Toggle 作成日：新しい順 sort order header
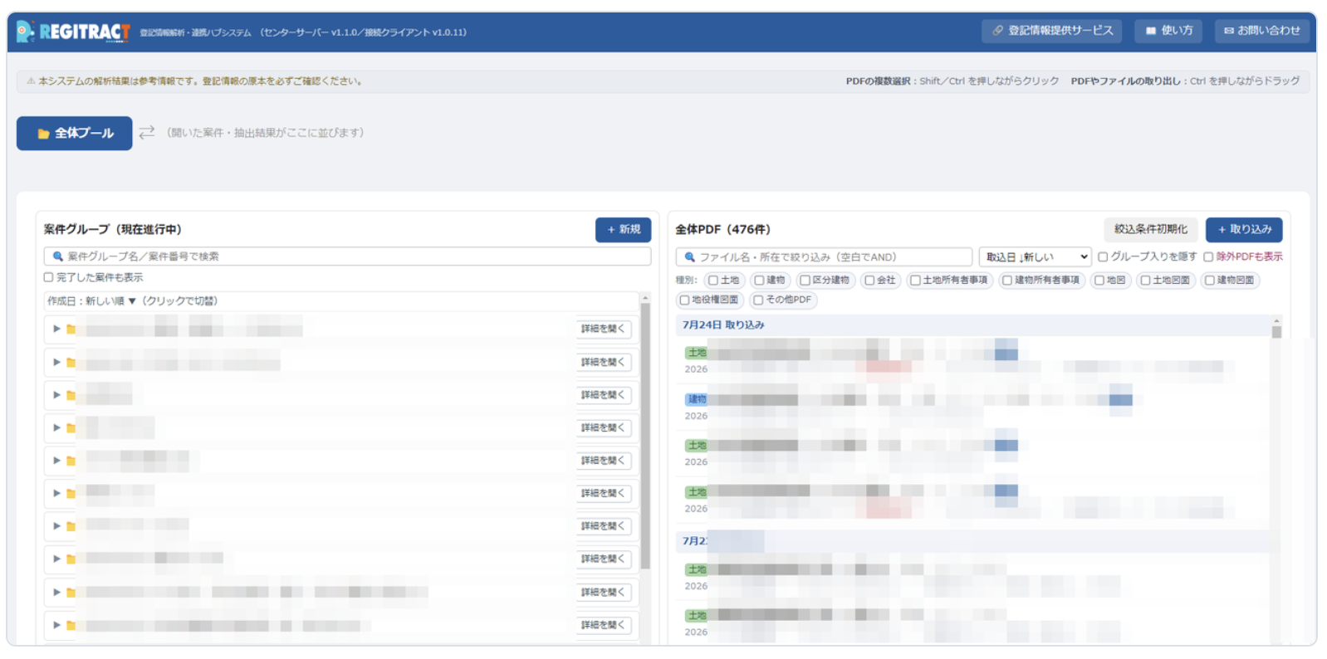Image resolution: width=1327 pixels, height=659 pixels. tap(133, 301)
